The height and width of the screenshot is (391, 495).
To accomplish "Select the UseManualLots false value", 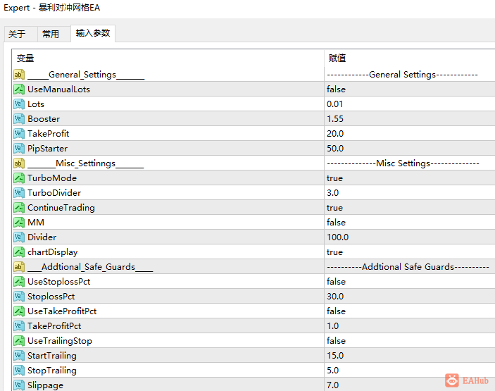I will tap(336, 89).
